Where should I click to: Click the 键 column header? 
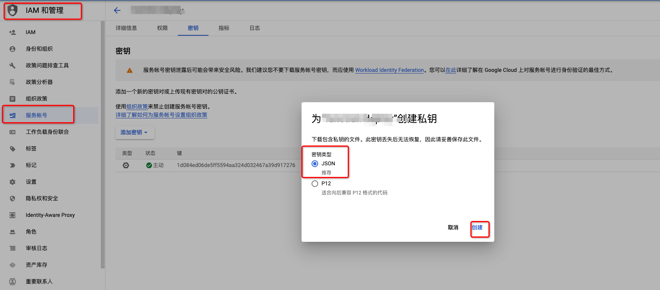point(179,153)
